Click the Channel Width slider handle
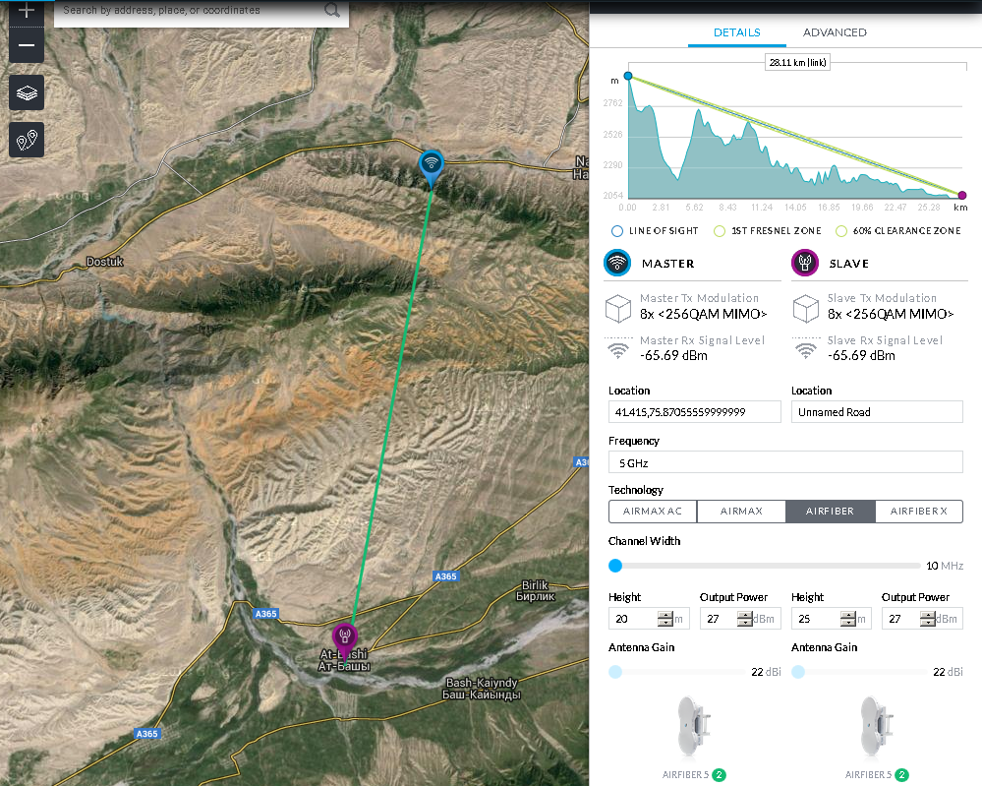Screen dimensions: 982x786 (615, 566)
